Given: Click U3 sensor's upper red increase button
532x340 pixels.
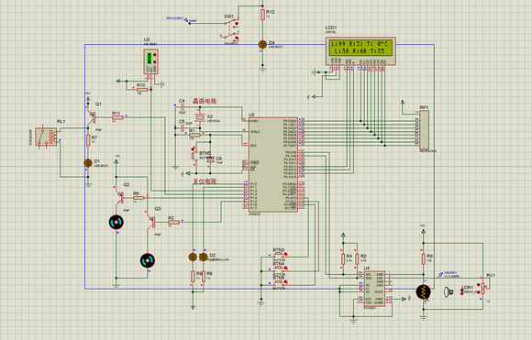Looking at the screenshot, I should [x=155, y=55].
